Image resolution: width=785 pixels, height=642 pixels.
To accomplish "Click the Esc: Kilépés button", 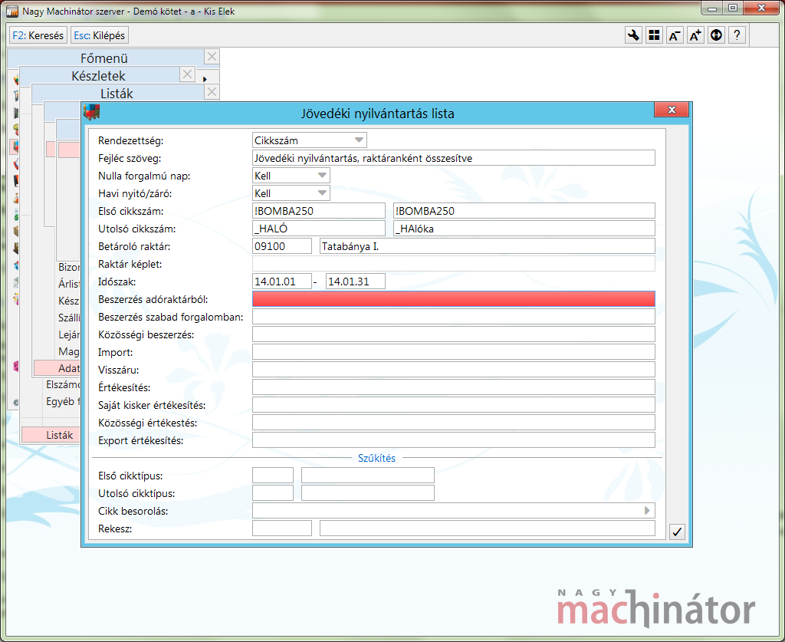I will point(100,35).
